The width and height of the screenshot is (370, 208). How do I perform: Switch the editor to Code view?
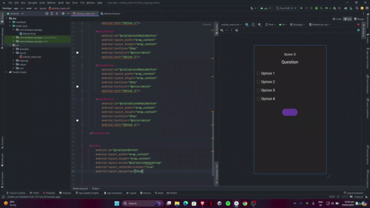[x=337, y=19]
